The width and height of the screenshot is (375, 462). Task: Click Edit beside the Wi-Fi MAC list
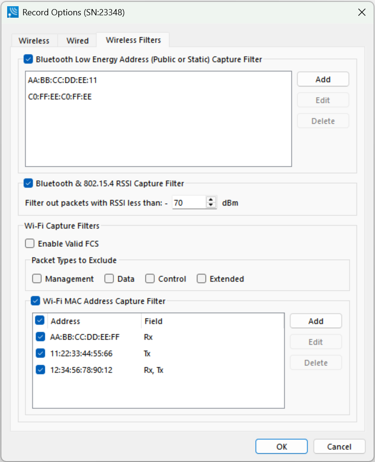(316, 342)
